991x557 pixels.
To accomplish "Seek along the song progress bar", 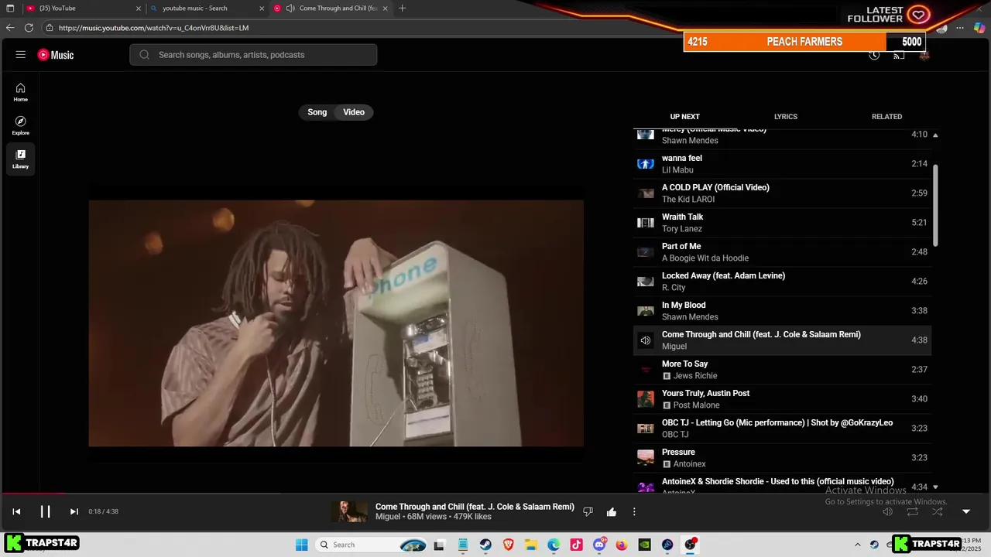I will click(x=495, y=493).
